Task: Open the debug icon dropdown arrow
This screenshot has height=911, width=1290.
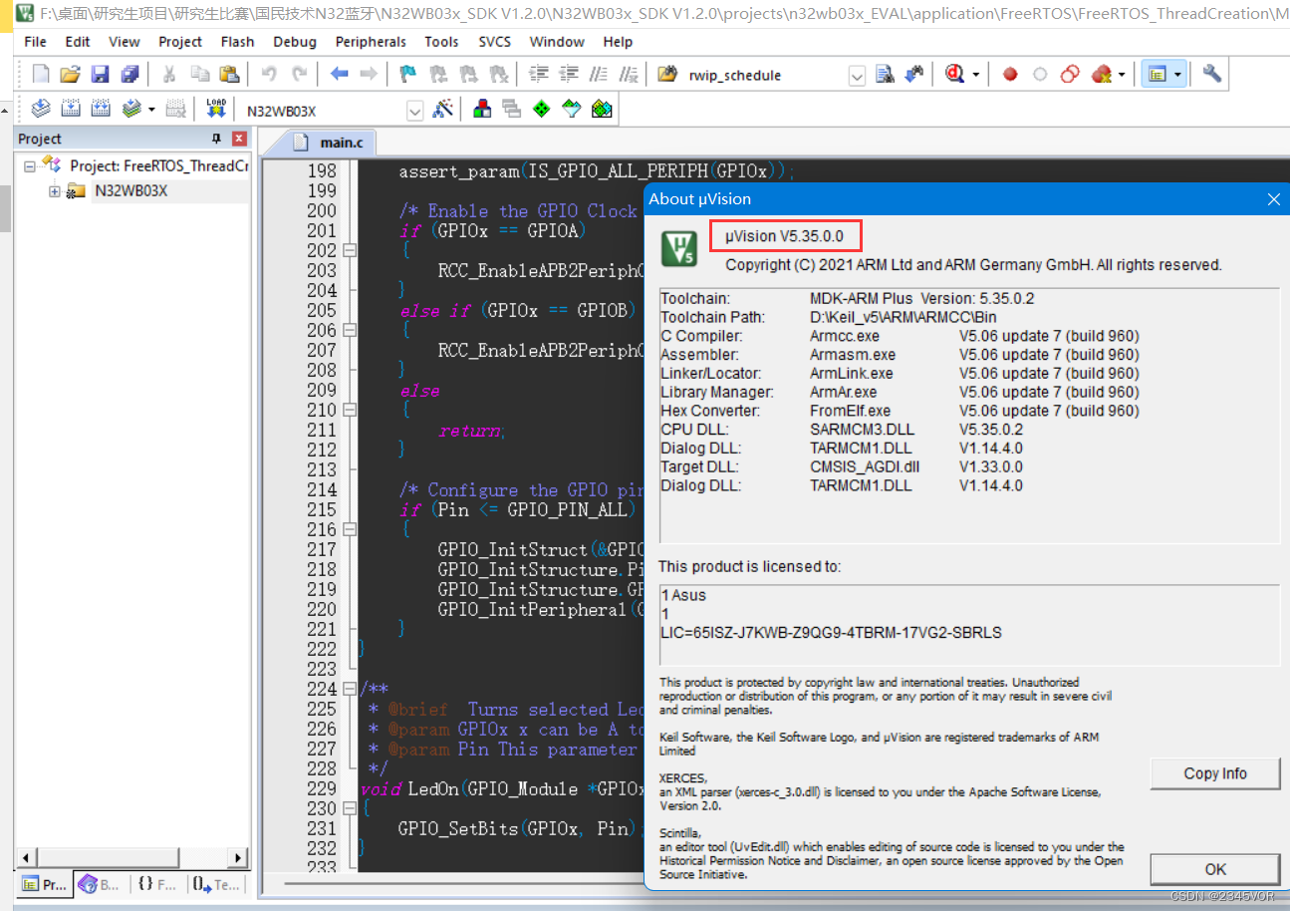Action: pyautogui.click(x=976, y=75)
